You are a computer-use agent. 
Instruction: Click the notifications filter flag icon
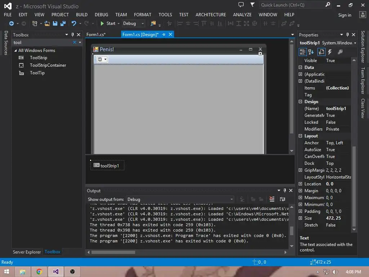pyautogui.click(x=253, y=5)
